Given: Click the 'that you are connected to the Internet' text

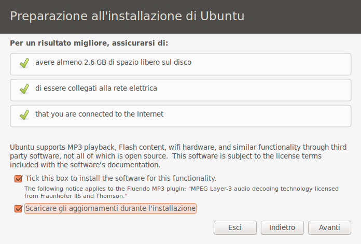Looking at the screenshot, I should pyautogui.click(x=100, y=114).
